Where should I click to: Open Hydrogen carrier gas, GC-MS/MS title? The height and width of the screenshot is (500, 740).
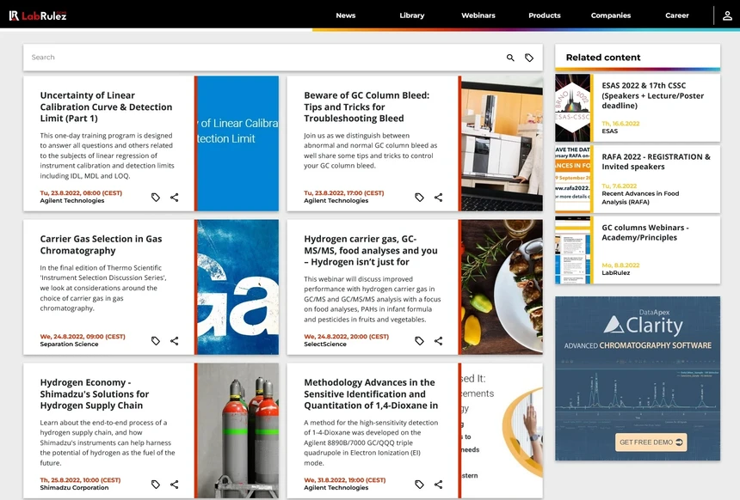[x=371, y=250]
